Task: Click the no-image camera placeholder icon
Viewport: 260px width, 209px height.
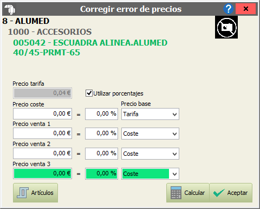Action: coord(226,27)
